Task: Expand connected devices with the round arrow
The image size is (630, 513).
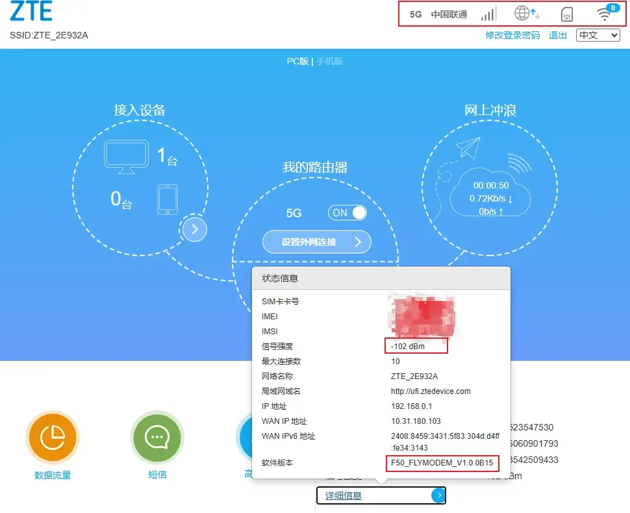Action: 195,229
